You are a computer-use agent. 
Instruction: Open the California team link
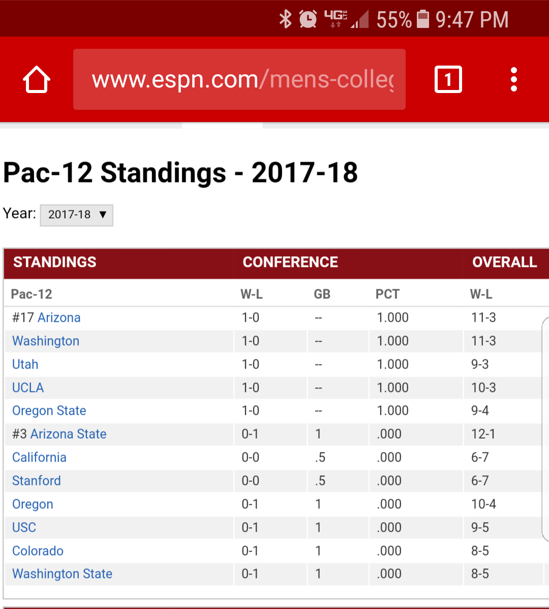tap(39, 457)
